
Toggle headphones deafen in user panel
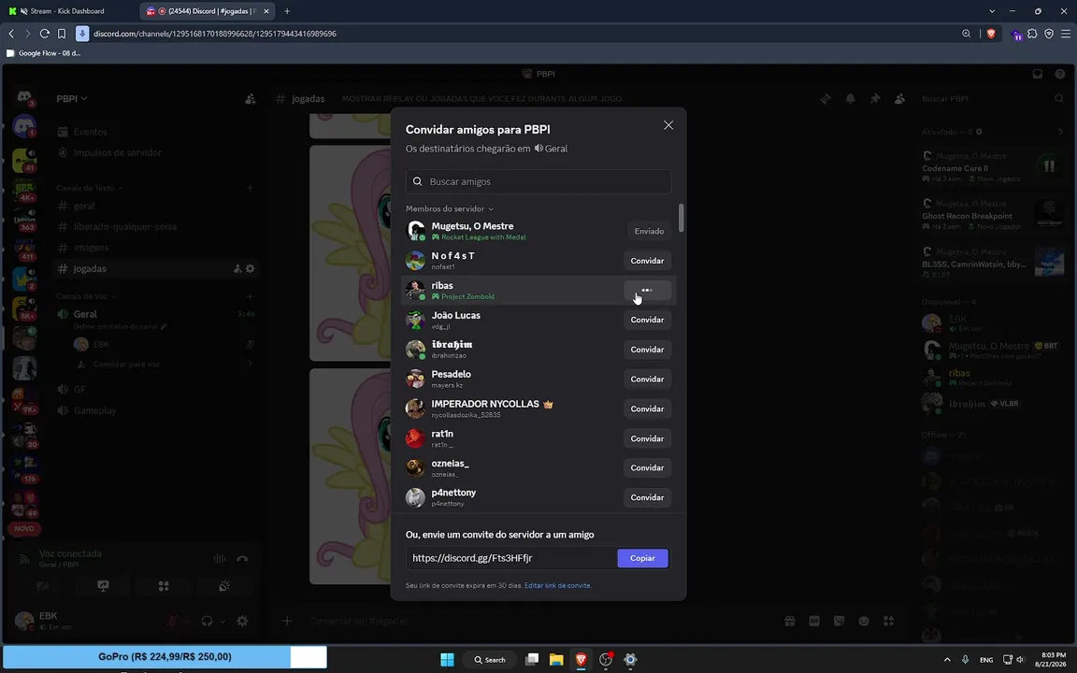click(x=207, y=621)
